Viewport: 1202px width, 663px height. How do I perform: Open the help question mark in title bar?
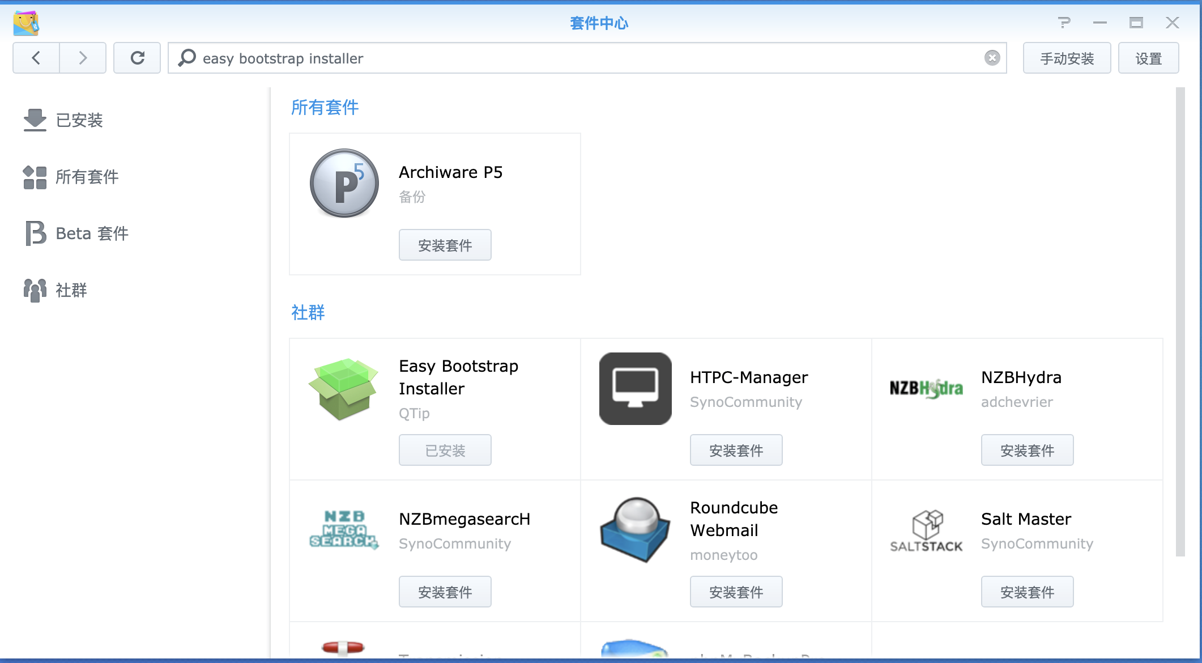[1064, 23]
